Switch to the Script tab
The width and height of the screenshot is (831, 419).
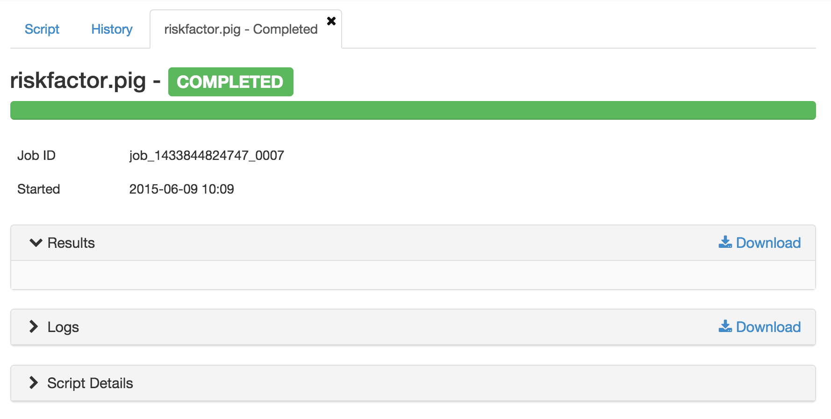[42, 29]
